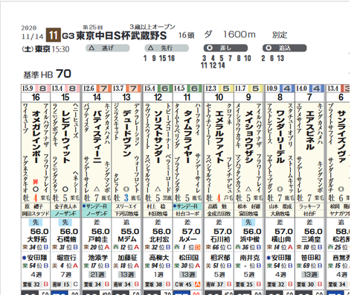Click odds value 14.5
Screen dimensions: 357x295
coord(179,89)
